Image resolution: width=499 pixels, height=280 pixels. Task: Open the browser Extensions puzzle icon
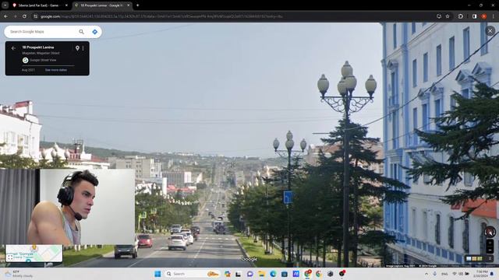point(461,16)
